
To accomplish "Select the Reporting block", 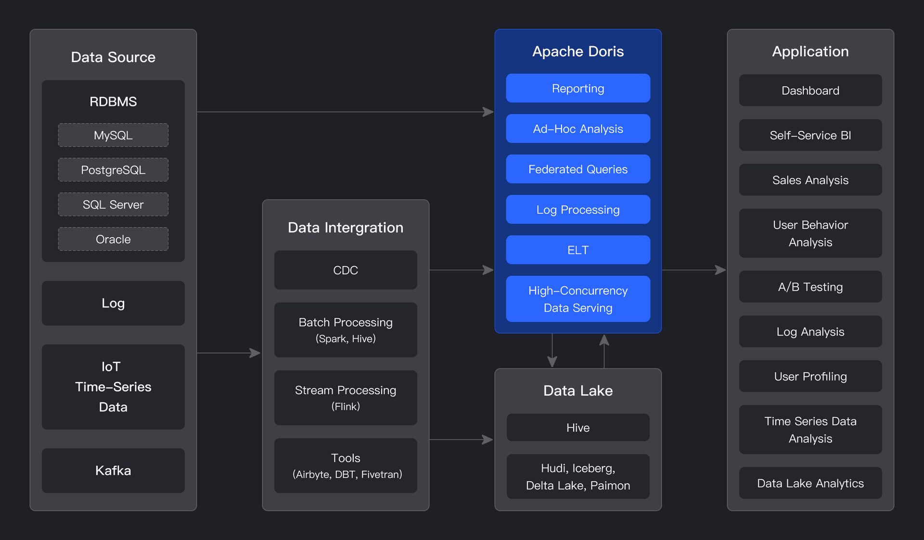I will pos(578,88).
